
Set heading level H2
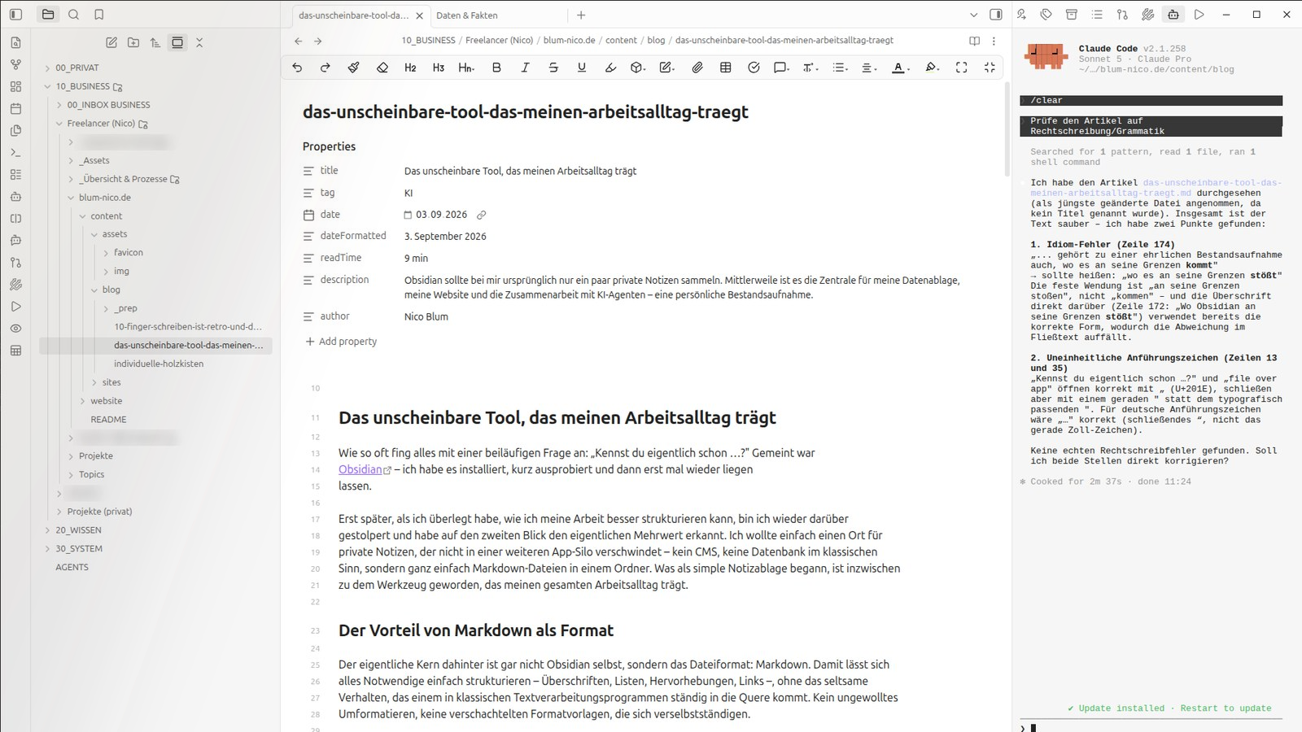410,68
